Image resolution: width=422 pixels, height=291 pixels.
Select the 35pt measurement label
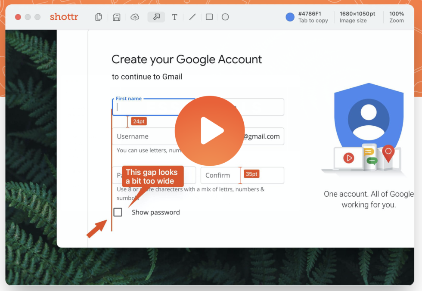[x=251, y=174]
